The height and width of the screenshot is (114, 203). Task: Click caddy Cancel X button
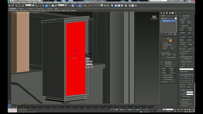[x=92, y=67]
